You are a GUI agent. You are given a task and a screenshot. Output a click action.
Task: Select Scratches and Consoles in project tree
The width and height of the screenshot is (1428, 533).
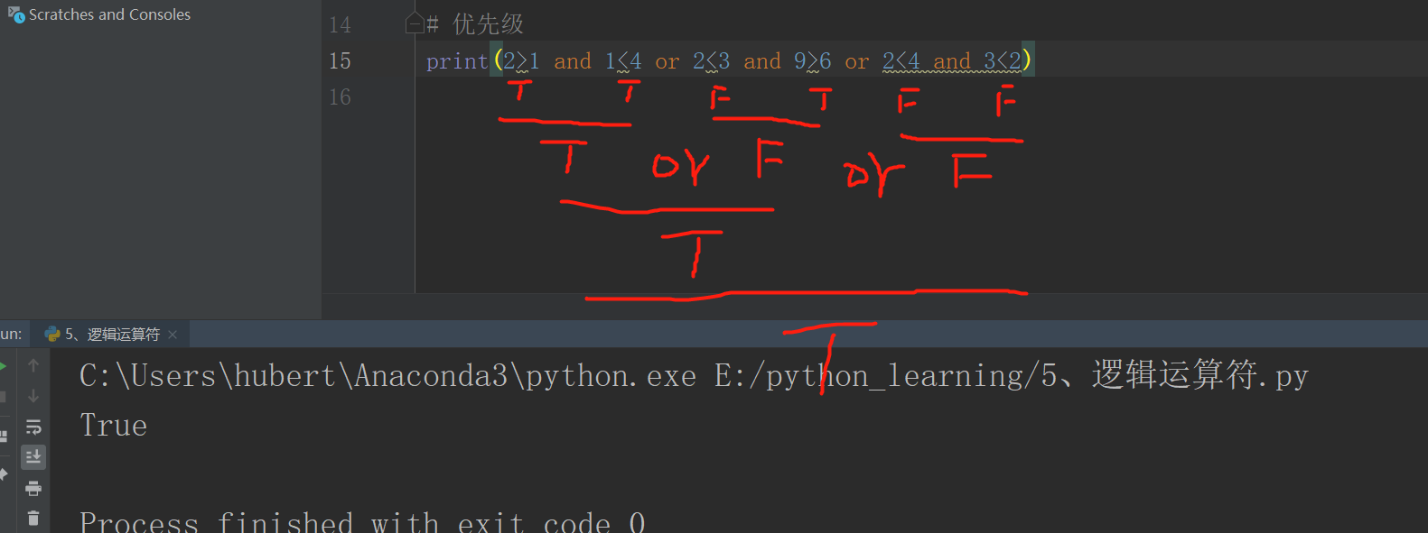(x=109, y=14)
